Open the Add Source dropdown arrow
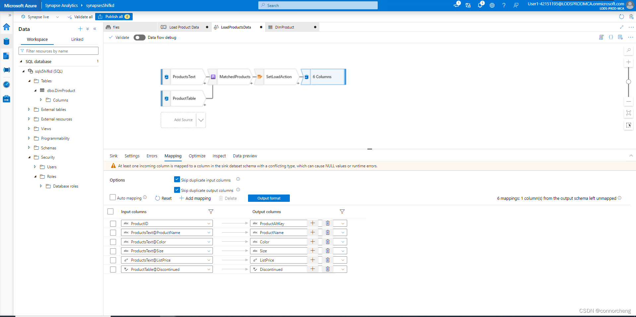 tap(201, 120)
